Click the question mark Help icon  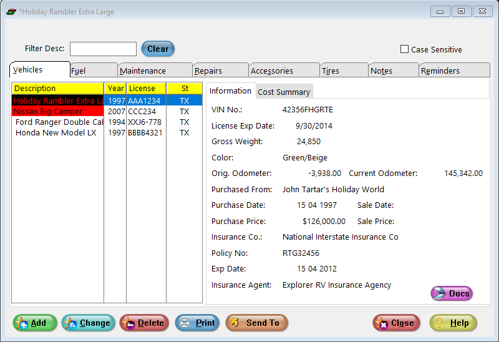(x=439, y=323)
